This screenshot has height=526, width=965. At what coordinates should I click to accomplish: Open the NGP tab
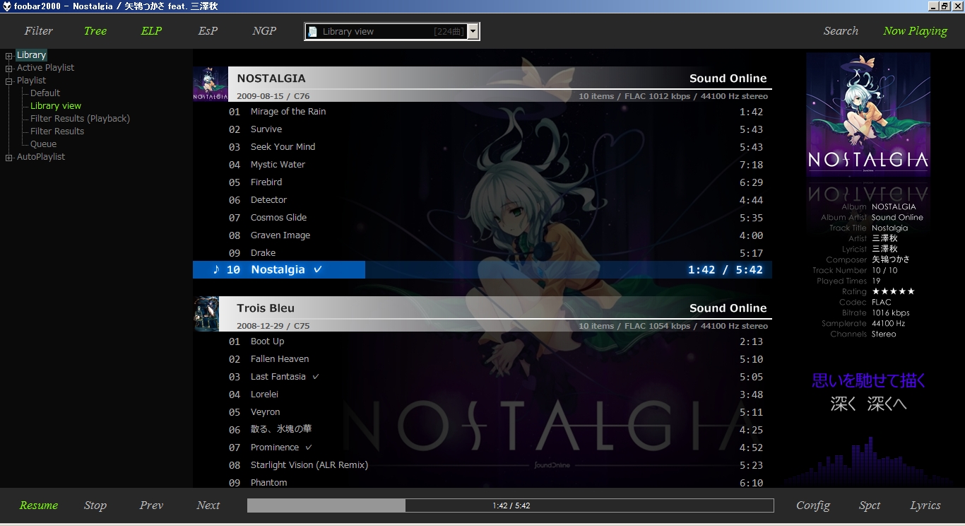pyautogui.click(x=264, y=31)
